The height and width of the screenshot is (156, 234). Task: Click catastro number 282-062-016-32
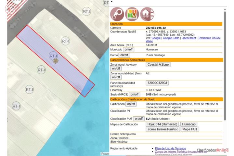156,28
